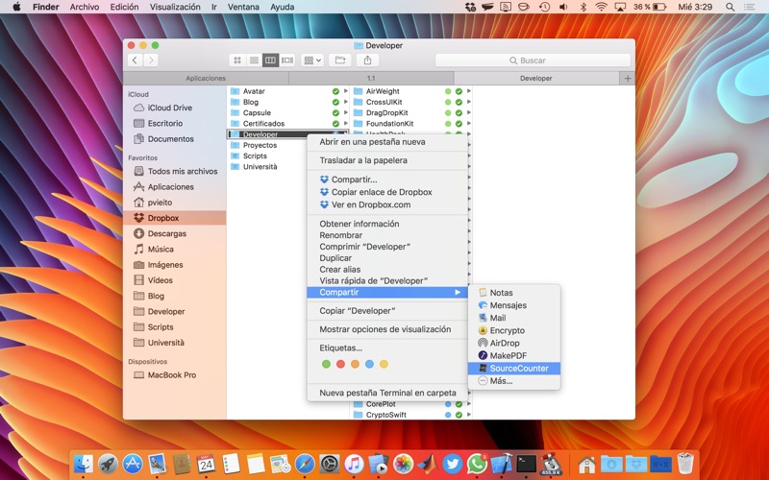Open Twitter bird icon in Dock
Screen dimensions: 769x480
452,464
